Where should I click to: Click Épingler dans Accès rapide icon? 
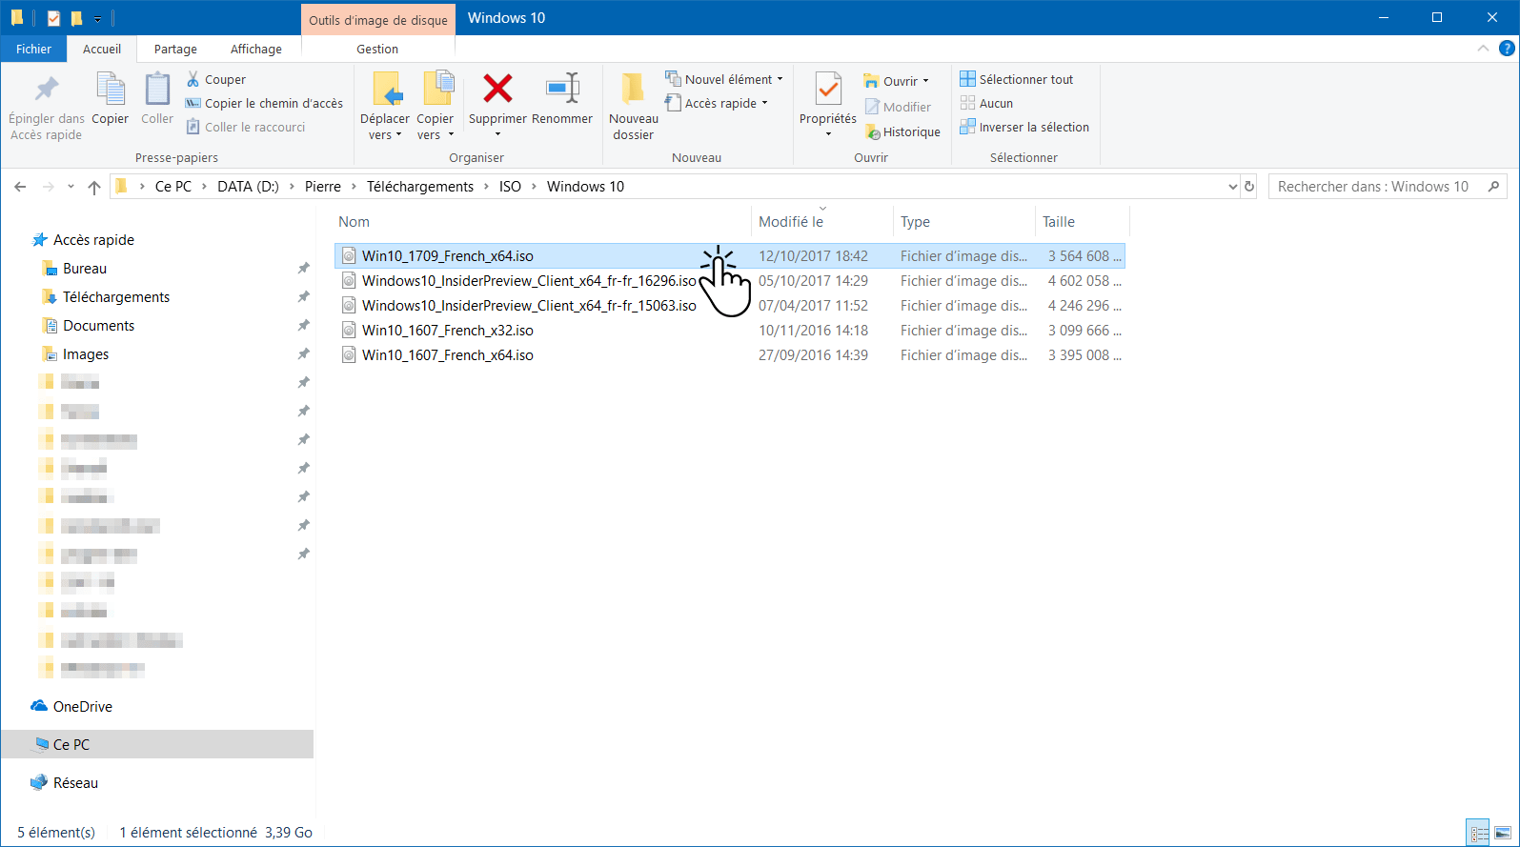tap(46, 91)
